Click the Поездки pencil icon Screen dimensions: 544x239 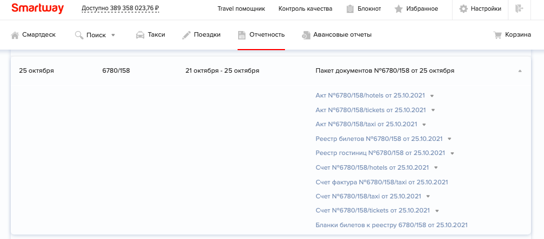(186, 35)
